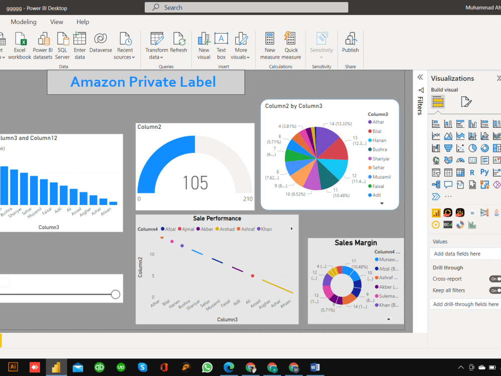This screenshot has width=501, height=376.
Task: Toggle the Cross-report switch
Action: point(495,279)
